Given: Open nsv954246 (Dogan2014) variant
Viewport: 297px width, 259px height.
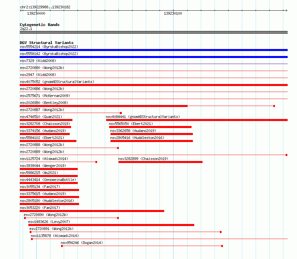Looking at the screenshot, I should point(82,243).
